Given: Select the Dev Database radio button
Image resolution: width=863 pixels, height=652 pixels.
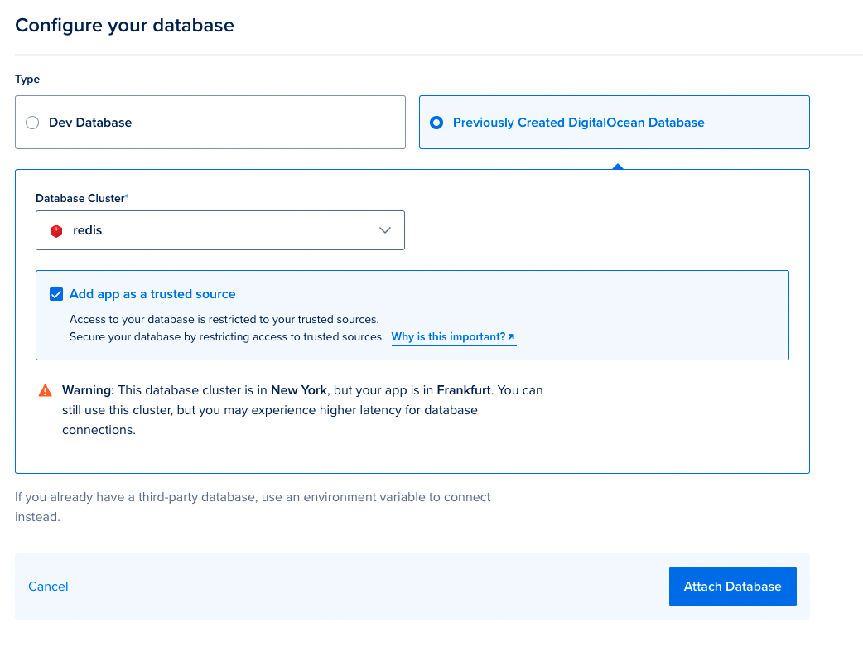Looking at the screenshot, I should tap(32, 123).
